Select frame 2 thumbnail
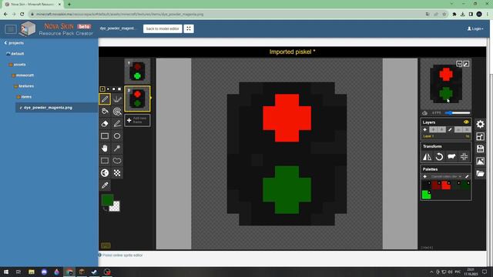The width and height of the screenshot is (493, 277). click(137, 98)
